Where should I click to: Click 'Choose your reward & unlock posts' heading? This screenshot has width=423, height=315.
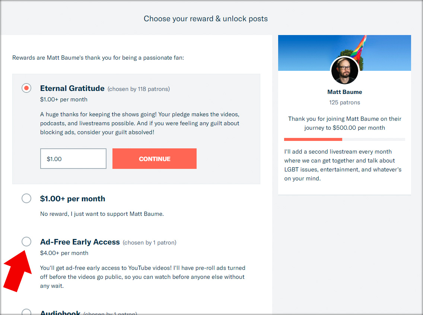pyautogui.click(x=206, y=19)
